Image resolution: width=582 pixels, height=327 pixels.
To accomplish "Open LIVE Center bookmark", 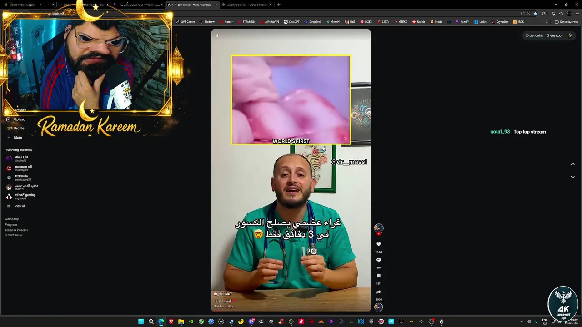I will click(x=186, y=22).
